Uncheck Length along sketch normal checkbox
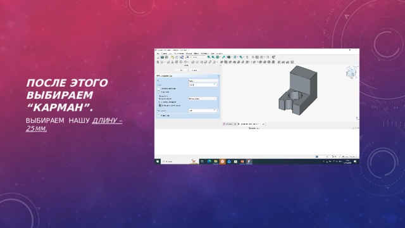The height and width of the screenshot is (228, 405). click(x=160, y=106)
